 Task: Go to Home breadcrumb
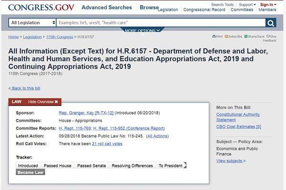click(x=13, y=37)
